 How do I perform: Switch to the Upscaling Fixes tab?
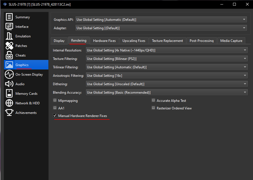(x=134, y=41)
